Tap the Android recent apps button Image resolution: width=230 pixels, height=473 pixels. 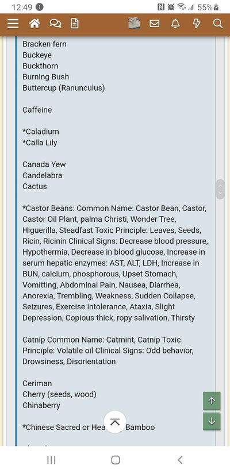(51, 460)
